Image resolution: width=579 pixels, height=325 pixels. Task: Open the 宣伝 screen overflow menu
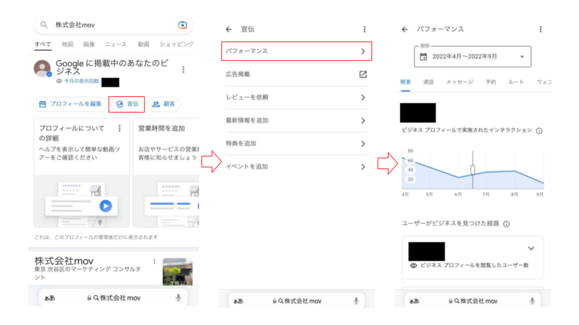pos(364,29)
